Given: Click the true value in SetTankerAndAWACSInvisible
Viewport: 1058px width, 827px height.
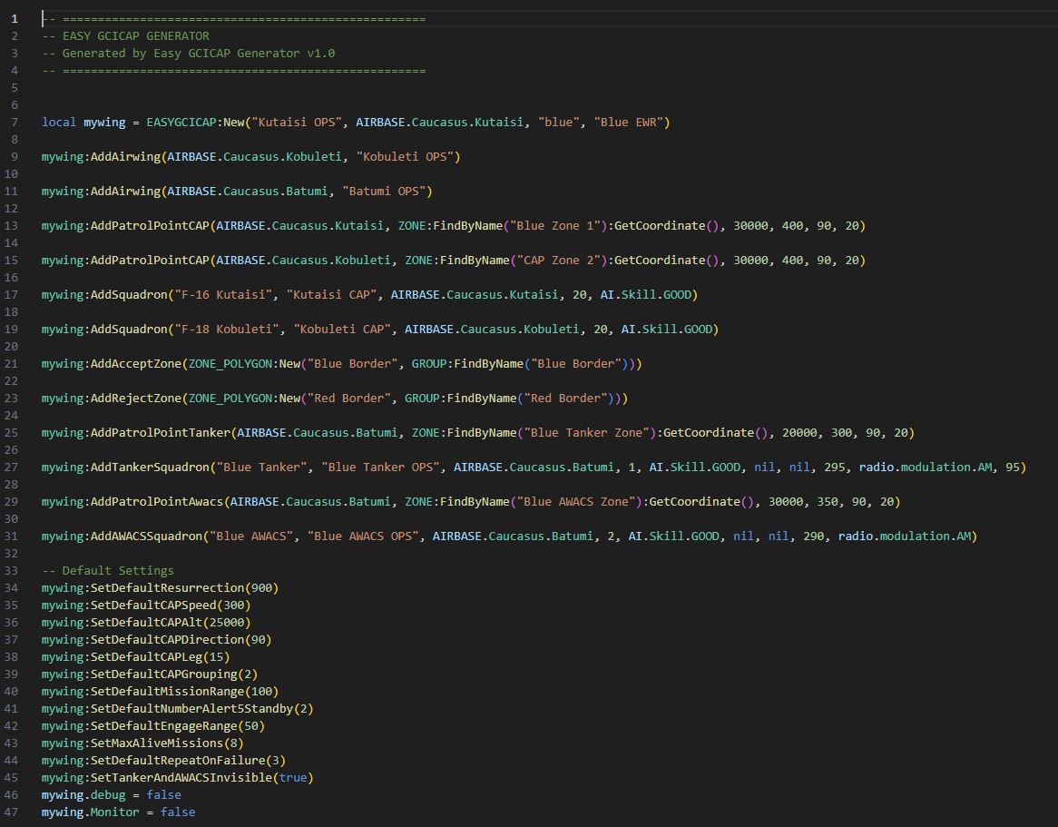Looking at the screenshot, I should click(x=292, y=778).
